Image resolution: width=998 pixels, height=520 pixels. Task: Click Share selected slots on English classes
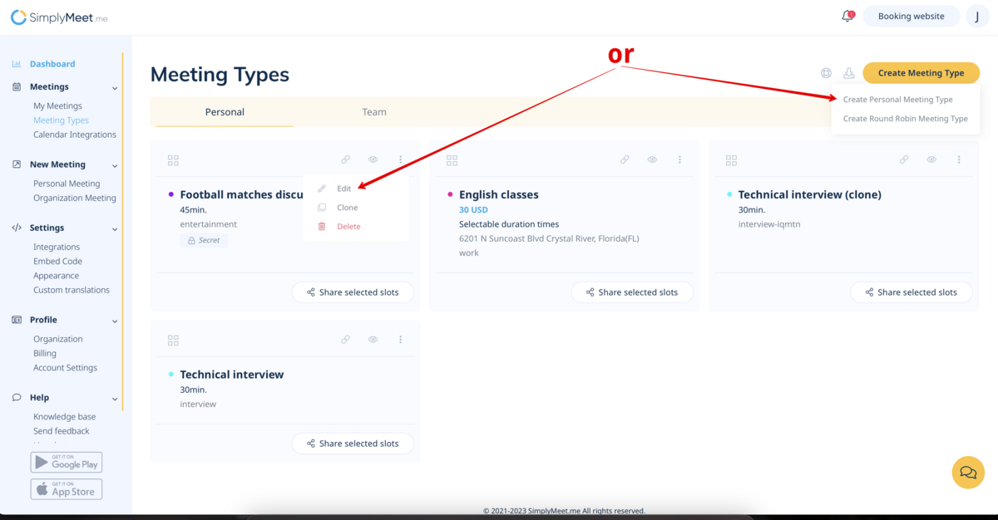coord(631,292)
